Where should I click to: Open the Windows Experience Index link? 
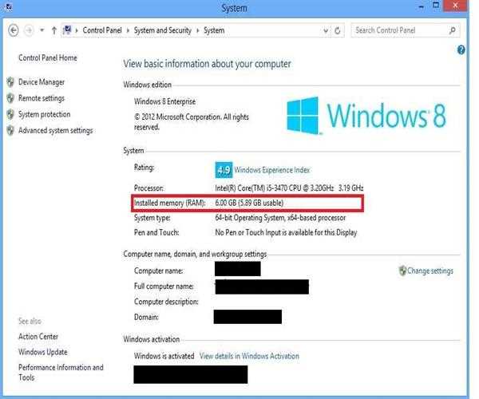(x=272, y=170)
